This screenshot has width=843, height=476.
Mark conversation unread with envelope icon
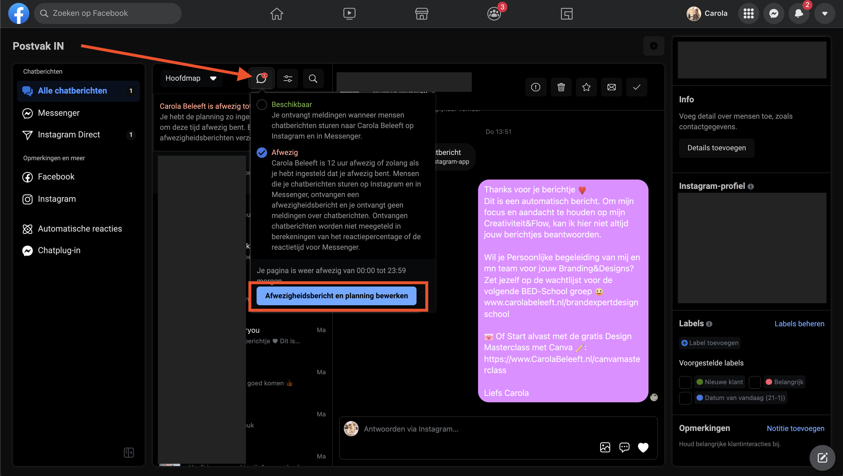pyautogui.click(x=612, y=87)
